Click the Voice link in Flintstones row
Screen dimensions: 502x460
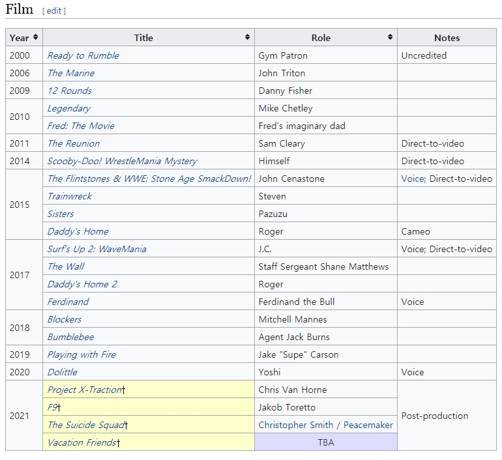click(413, 179)
